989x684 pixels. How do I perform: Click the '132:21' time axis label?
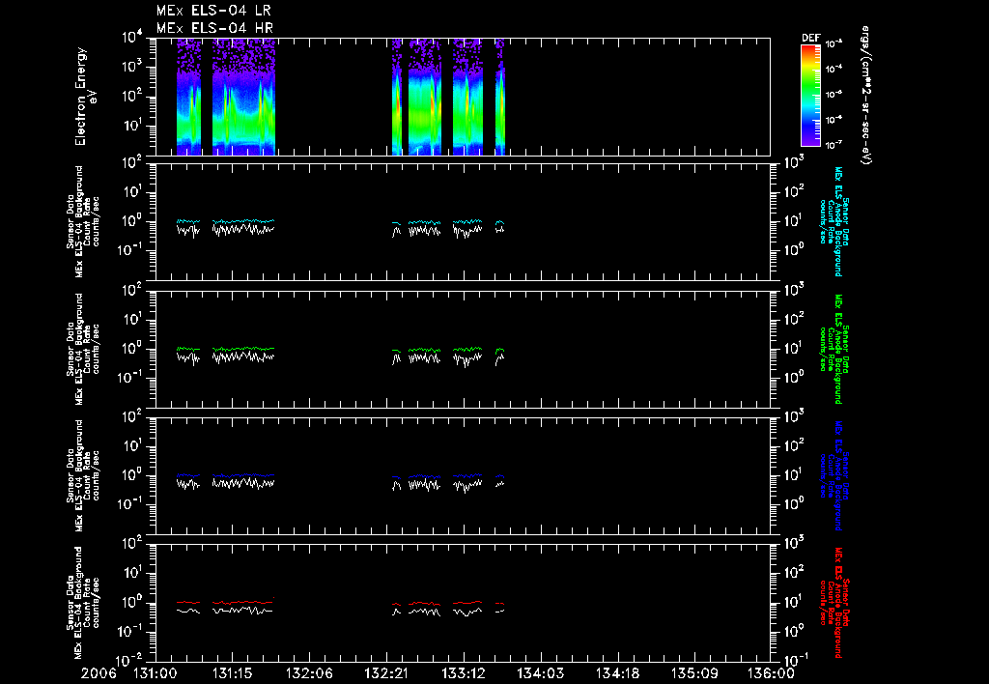[386, 673]
